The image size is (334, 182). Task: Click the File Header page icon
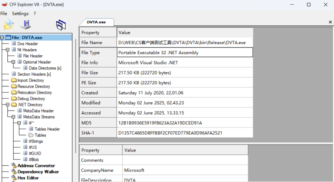click(x=19, y=56)
